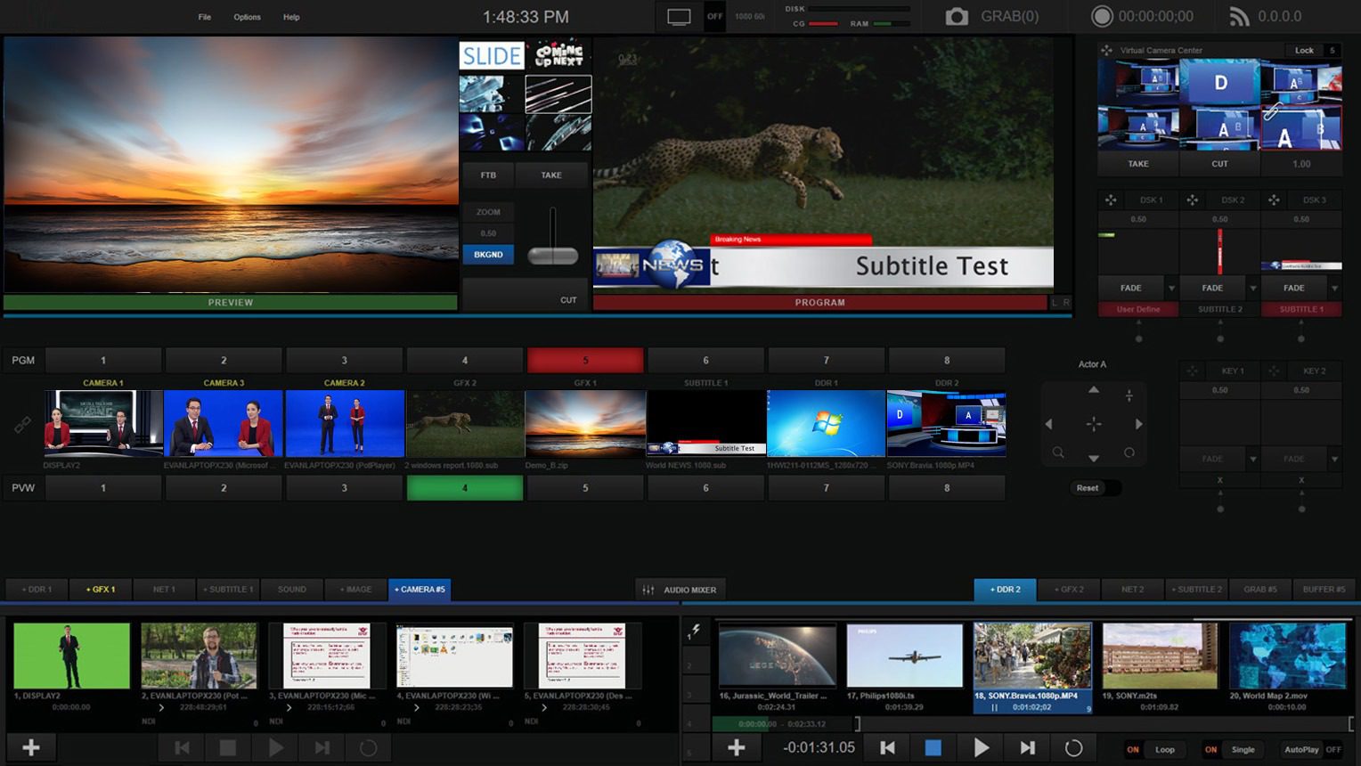1361x766 pixels.
Task: Click the audio mixer sliders icon
Action: 648,590
